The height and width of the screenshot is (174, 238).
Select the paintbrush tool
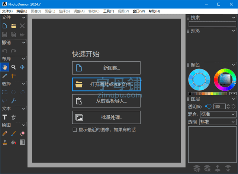13,133
